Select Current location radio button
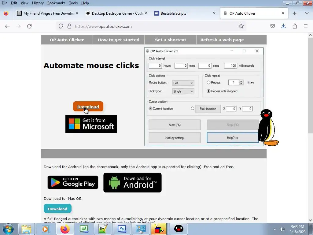This screenshot has width=313, height=235. click(150, 109)
